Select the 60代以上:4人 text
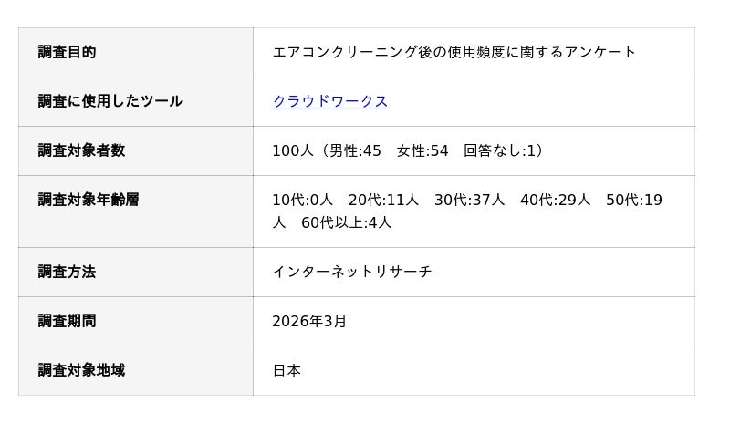The height and width of the screenshot is (423, 730). click(x=346, y=222)
